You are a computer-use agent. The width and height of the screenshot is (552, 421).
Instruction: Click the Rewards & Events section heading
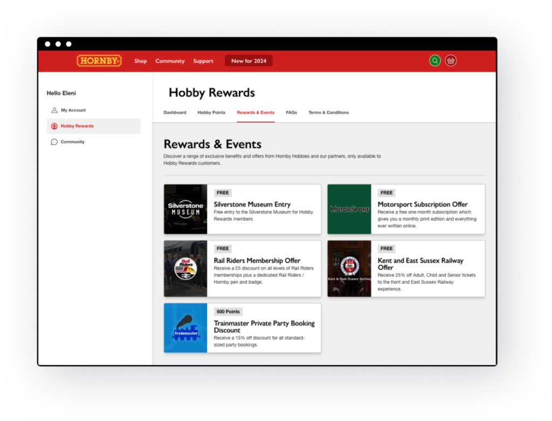click(212, 144)
